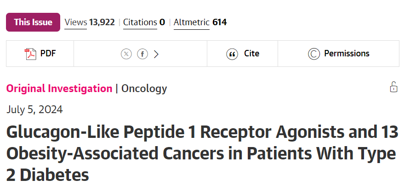This screenshot has width=410, height=191.
Task: Open the Original Investigation category link
Action: [x=59, y=89]
